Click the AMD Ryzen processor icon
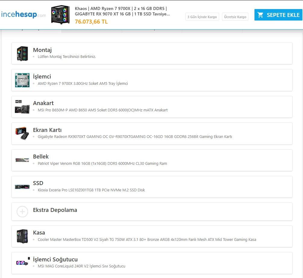 pos(22,80)
